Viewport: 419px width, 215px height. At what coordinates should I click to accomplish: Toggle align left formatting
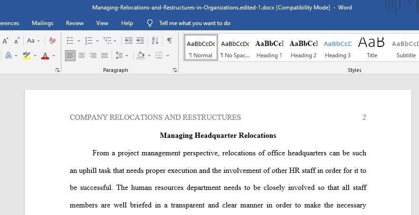(x=70, y=55)
